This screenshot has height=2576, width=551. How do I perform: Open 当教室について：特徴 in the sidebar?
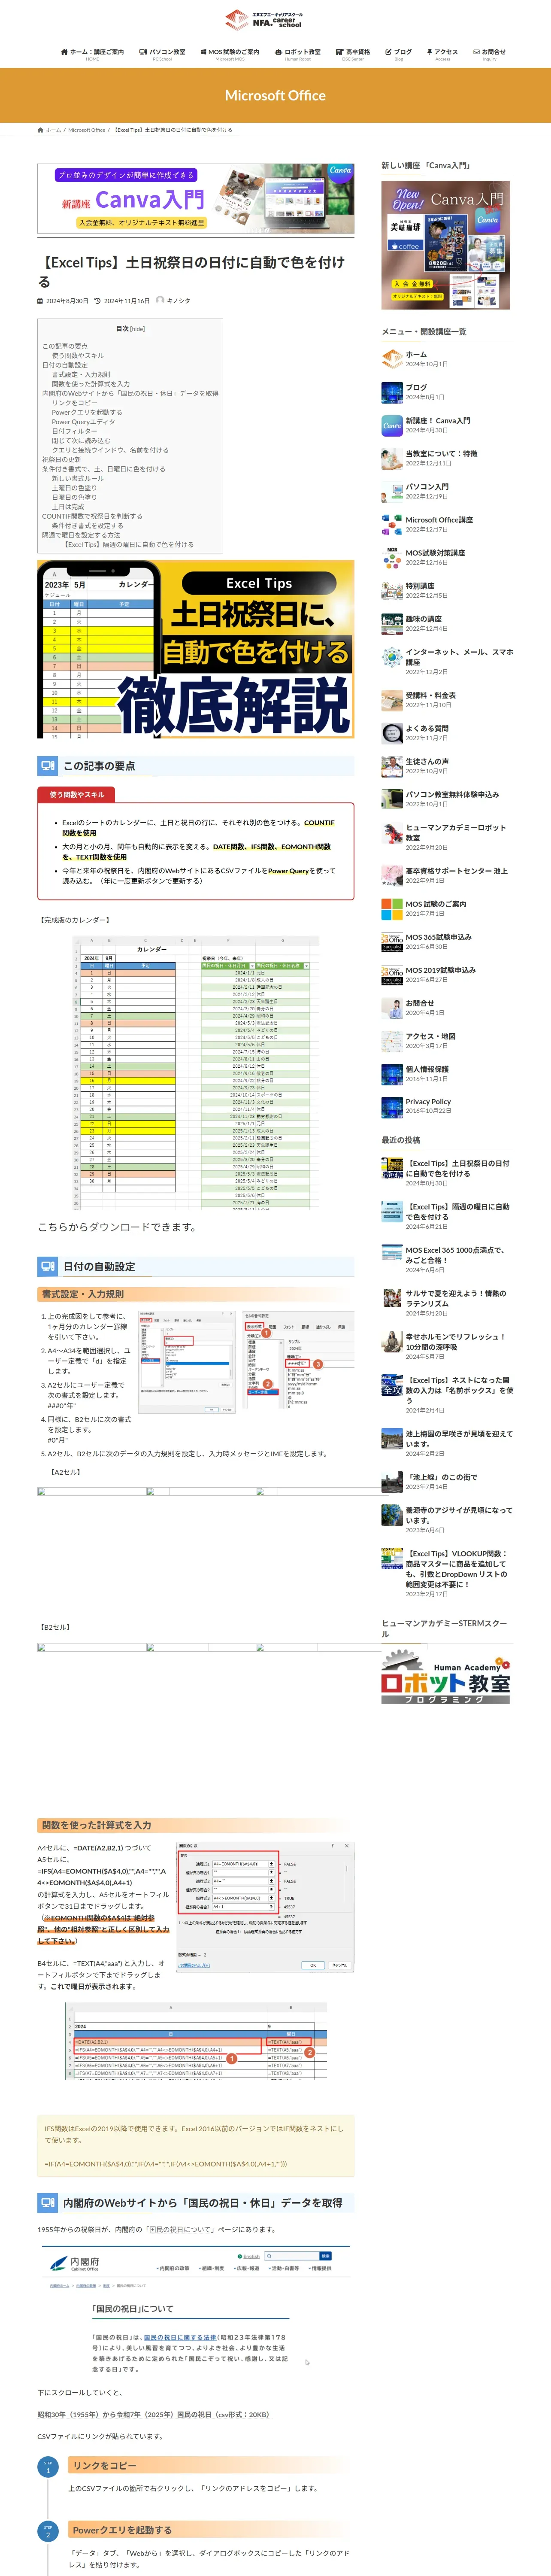[441, 453]
